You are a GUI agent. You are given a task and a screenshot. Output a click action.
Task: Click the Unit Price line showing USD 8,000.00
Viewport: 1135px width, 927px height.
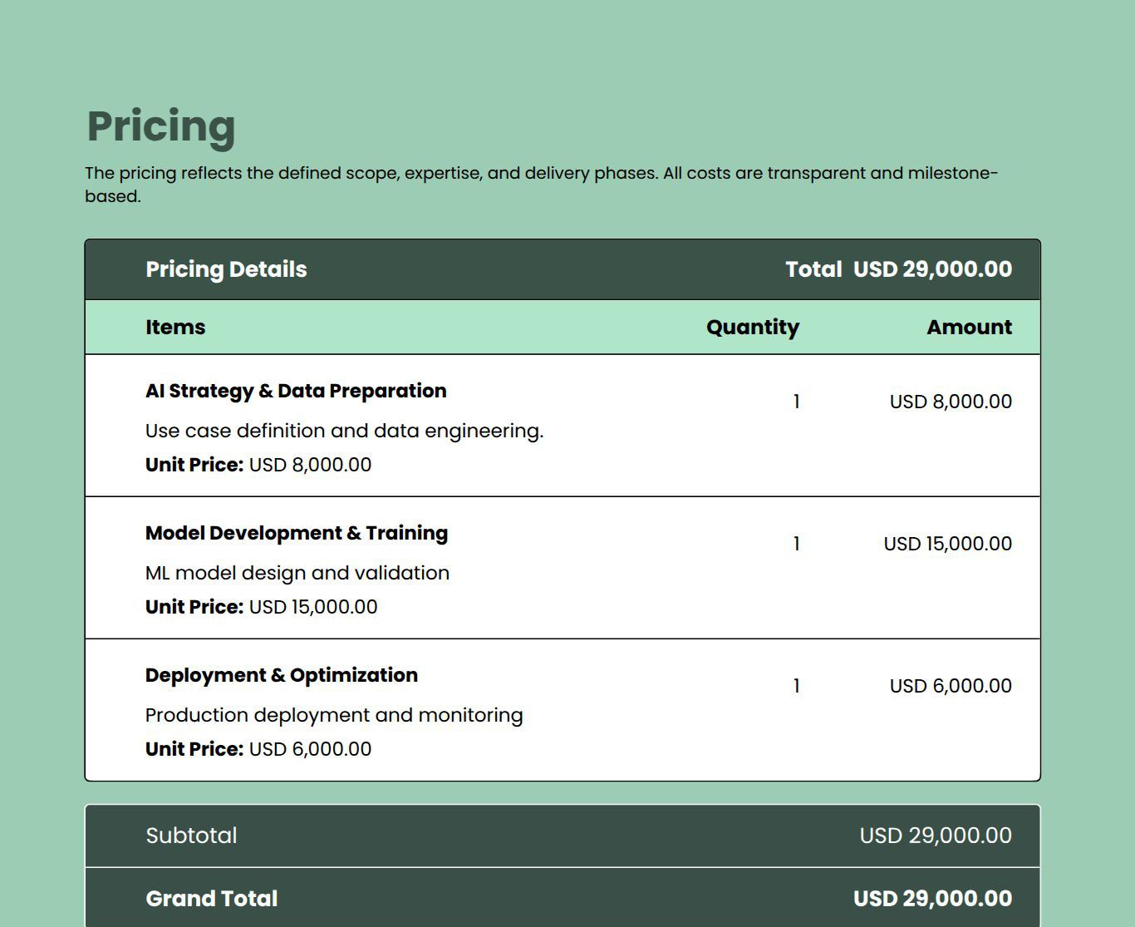[x=258, y=465]
